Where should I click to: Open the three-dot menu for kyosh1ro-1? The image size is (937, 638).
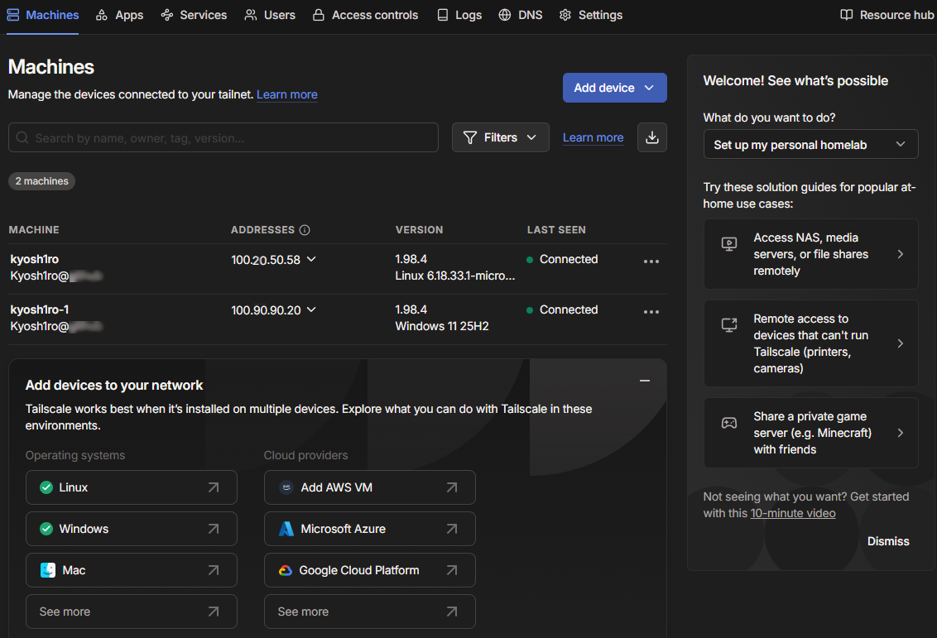click(651, 312)
